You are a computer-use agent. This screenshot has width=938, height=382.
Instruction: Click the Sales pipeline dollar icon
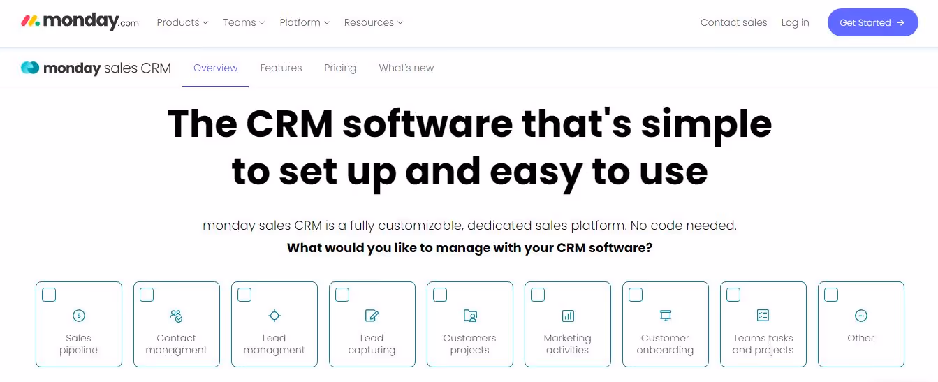click(79, 316)
